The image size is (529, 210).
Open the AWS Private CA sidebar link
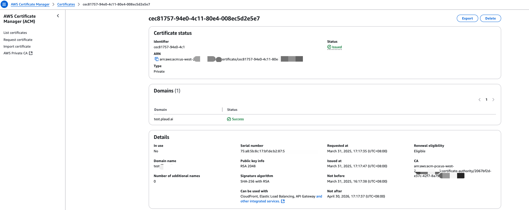[x=15, y=53]
